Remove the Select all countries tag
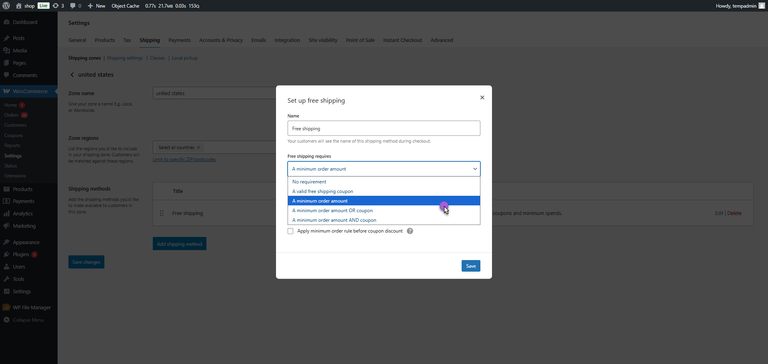The image size is (768, 364). tap(198, 147)
